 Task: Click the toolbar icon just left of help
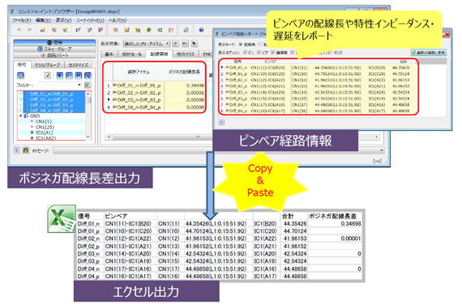pyautogui.click(x=186, y=30)
